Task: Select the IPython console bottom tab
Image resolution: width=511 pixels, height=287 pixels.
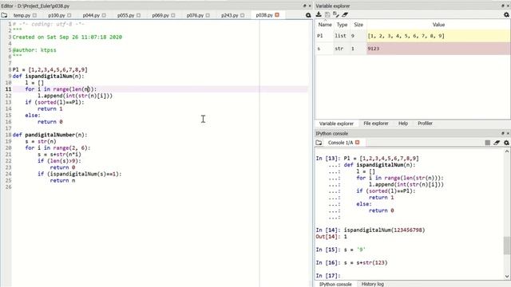Action: tap(335, 284)
